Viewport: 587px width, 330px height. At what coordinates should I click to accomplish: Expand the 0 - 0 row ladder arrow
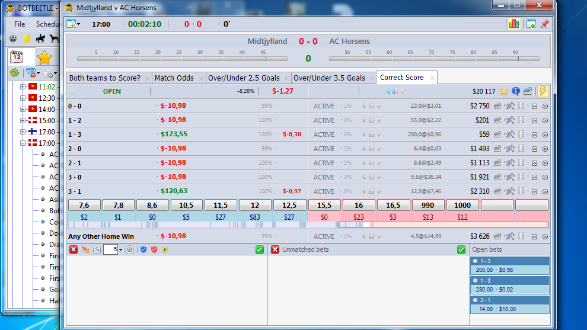(534, 106)
